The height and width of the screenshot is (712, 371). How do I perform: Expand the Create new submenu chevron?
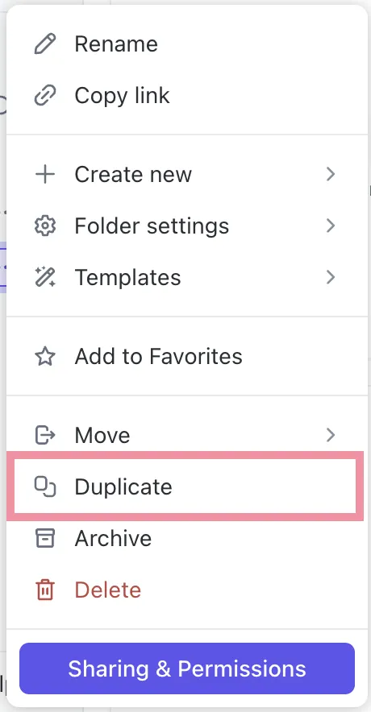[x=331, y=174]
